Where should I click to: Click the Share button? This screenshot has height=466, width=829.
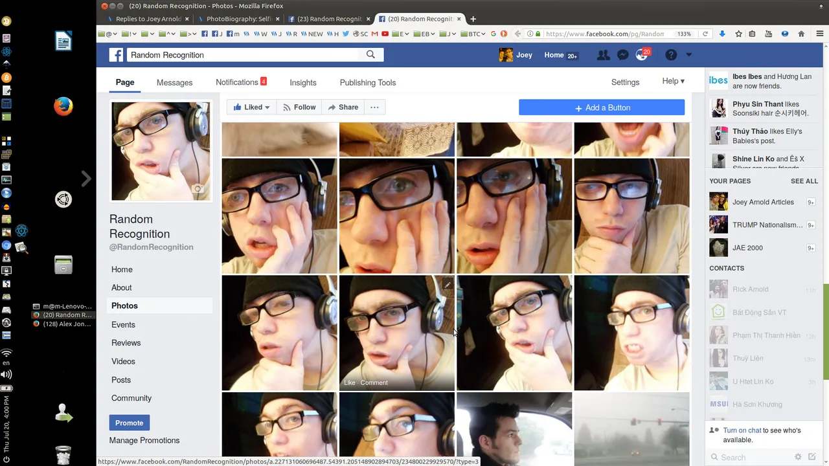tap(343, 107)
